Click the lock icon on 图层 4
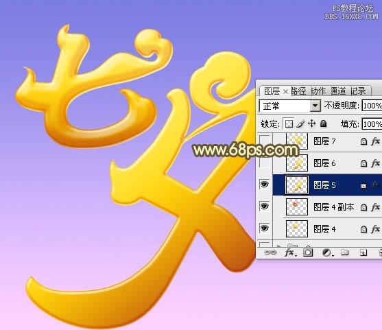This screenshot has width=382, height=330. pos(363,229)
